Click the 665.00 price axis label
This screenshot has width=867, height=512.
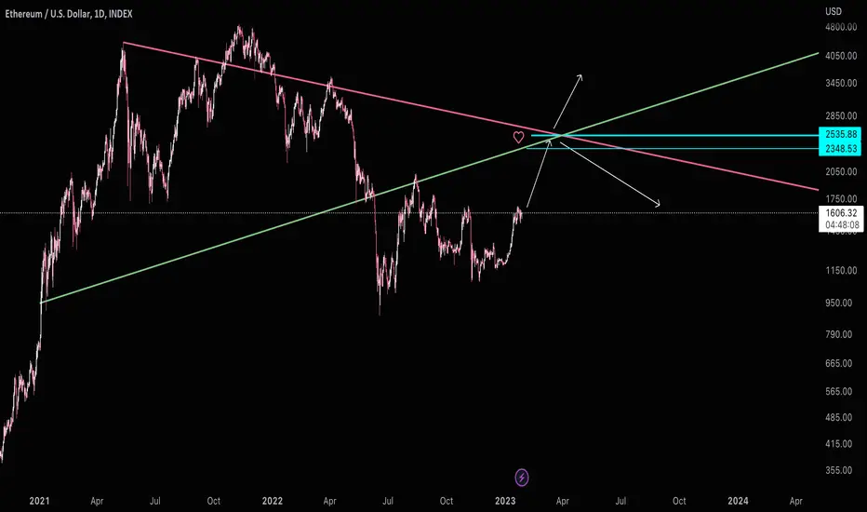pyautogui.click(x=841, y=363)
